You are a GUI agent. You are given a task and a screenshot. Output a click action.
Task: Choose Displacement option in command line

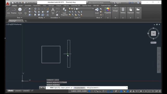79,88
